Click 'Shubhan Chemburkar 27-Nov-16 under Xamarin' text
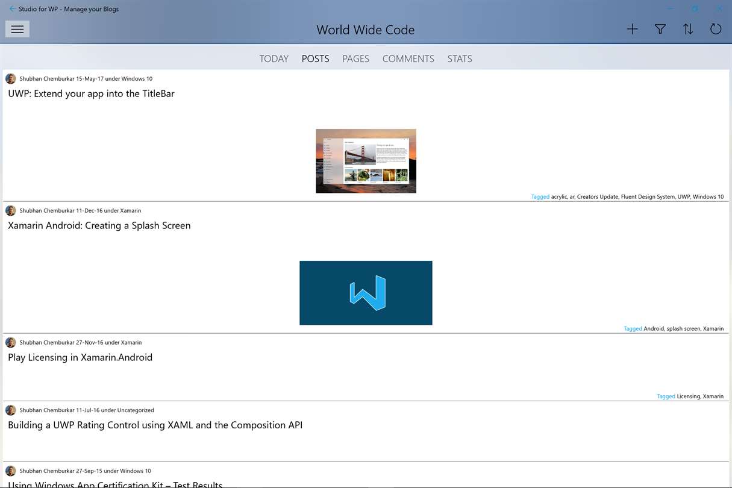Screen dimensions: 732x488 pos(81,343)
